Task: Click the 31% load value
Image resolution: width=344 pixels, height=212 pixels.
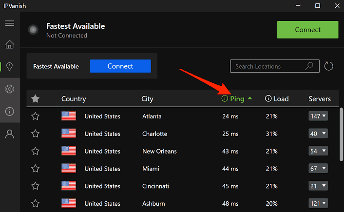Action: (x=271, y=134)
